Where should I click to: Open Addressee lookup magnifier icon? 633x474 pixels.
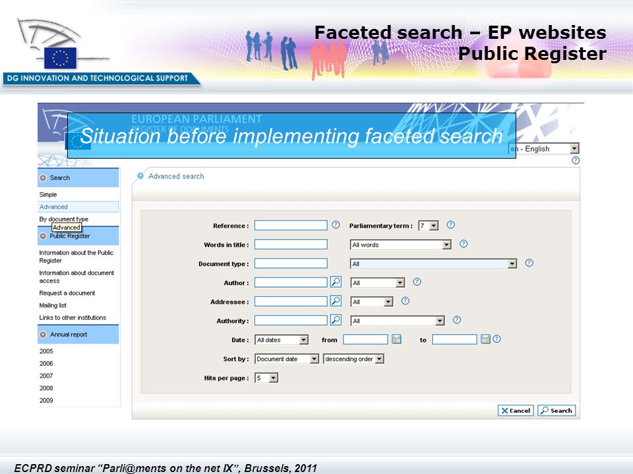click(336, 301)
